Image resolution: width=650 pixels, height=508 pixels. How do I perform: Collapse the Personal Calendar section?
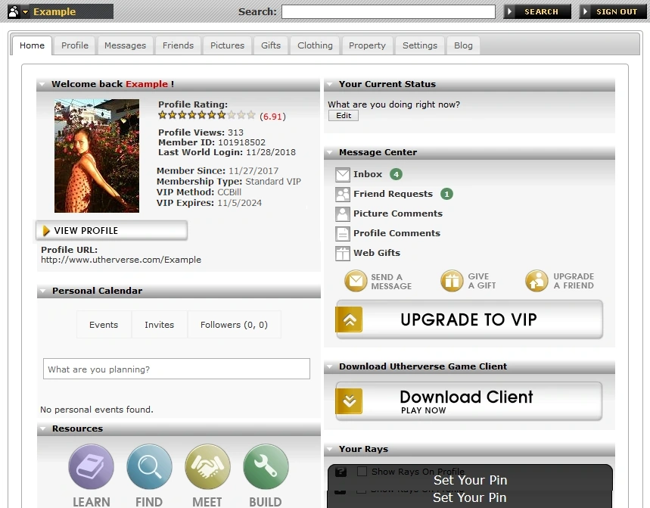click(42, 291)
